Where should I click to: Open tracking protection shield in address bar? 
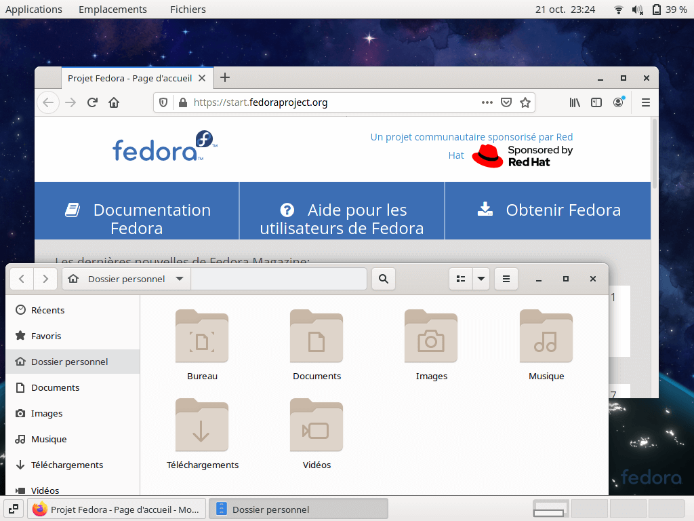tap(163, 103)
